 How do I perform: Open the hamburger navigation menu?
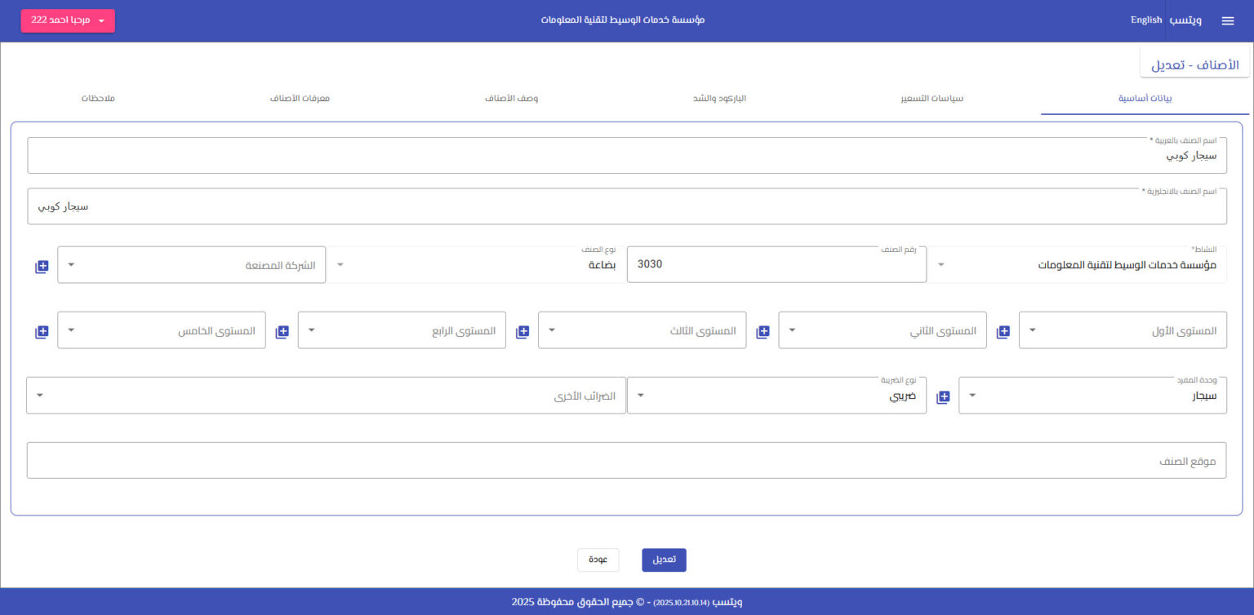click(x=1227, y=21)
